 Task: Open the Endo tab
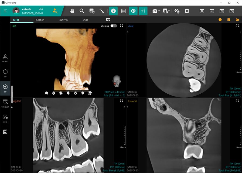click(x=85, y=20)
